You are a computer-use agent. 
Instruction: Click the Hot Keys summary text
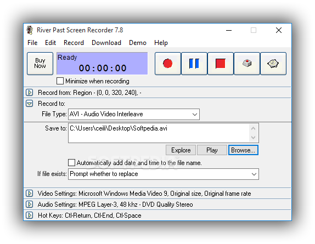coord(89,215)
